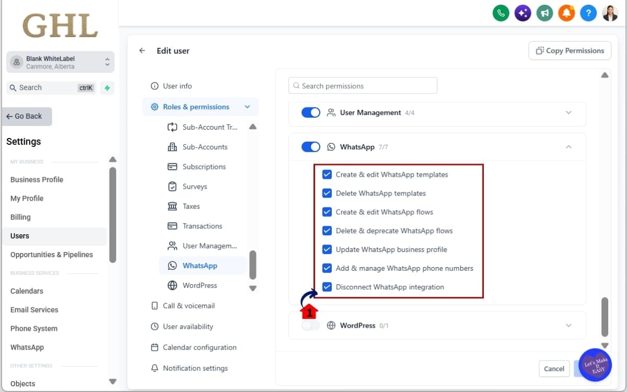Click settings sidebar scrollbar thumb

(x=112, y=214)
